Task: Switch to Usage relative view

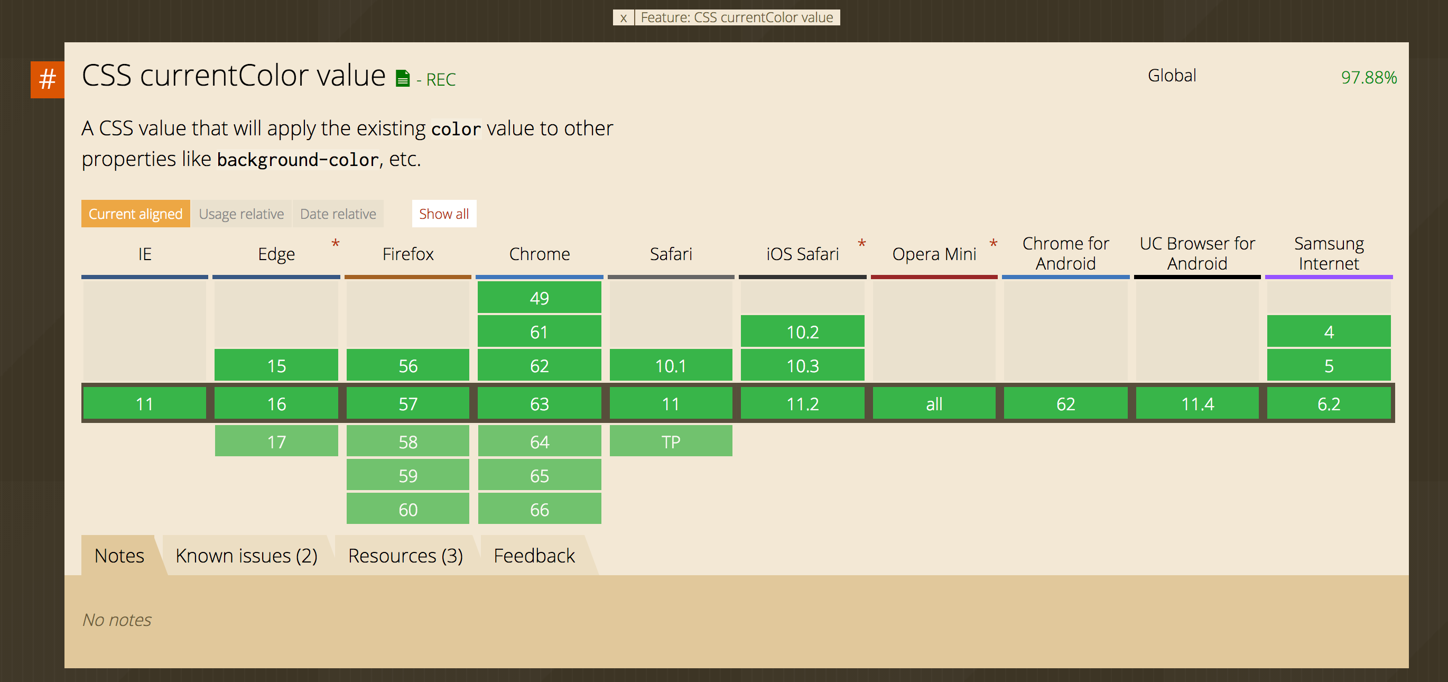Action: pos(241,214)
